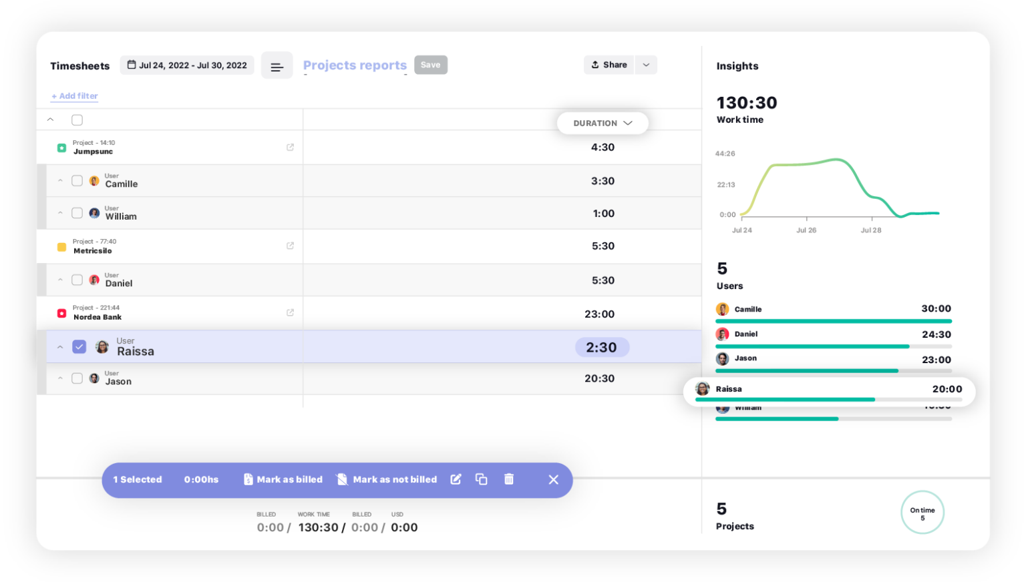Collapse Daniel's row using its chevron
This screenshot has height=582, width=1026.
[x=60, y=279]
